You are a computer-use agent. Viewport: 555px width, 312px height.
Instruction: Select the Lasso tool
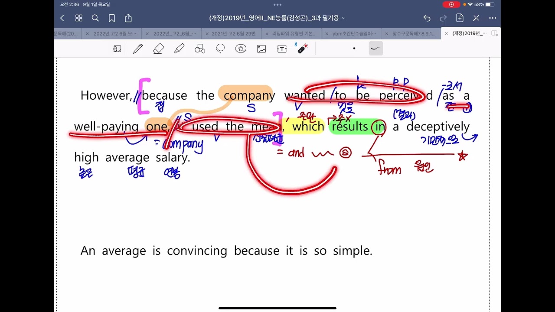(x=220, y=49)
